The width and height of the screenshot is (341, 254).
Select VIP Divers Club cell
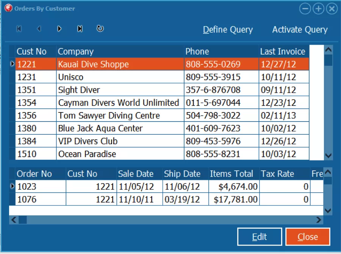(120, 141)
